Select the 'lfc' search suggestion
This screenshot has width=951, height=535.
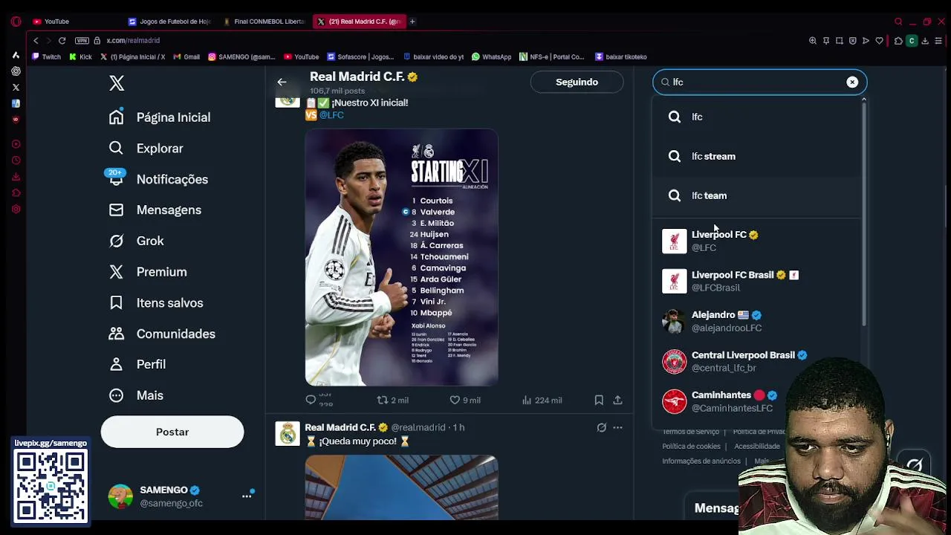[758, 117]
